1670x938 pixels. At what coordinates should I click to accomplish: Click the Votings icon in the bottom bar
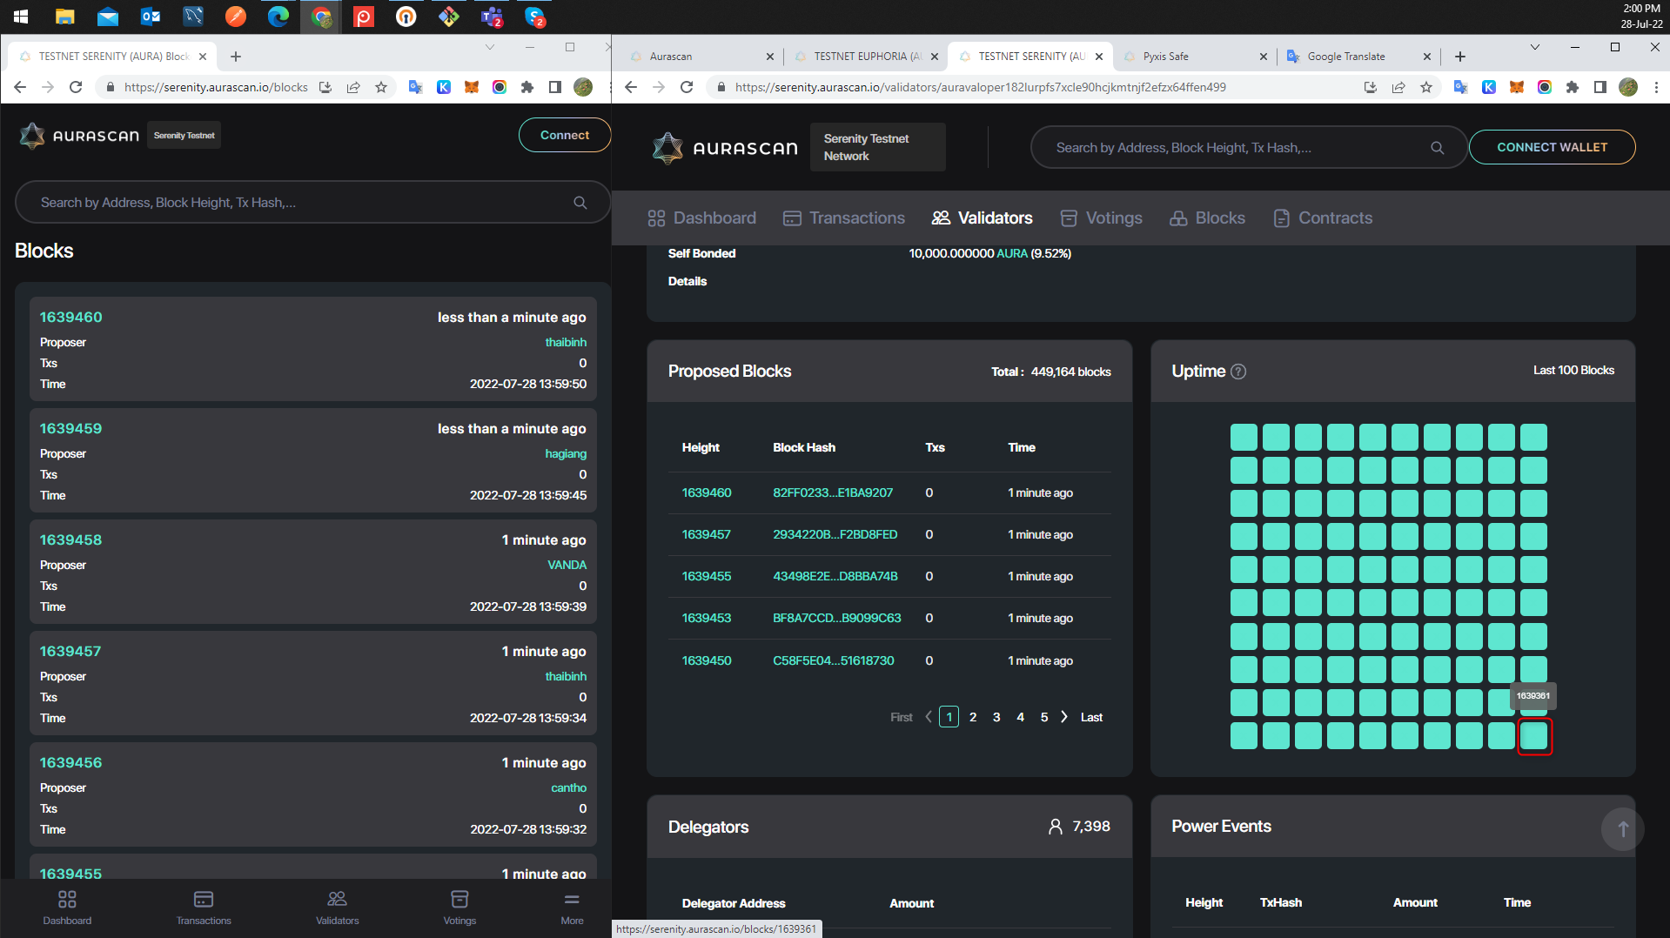(459, 900)
